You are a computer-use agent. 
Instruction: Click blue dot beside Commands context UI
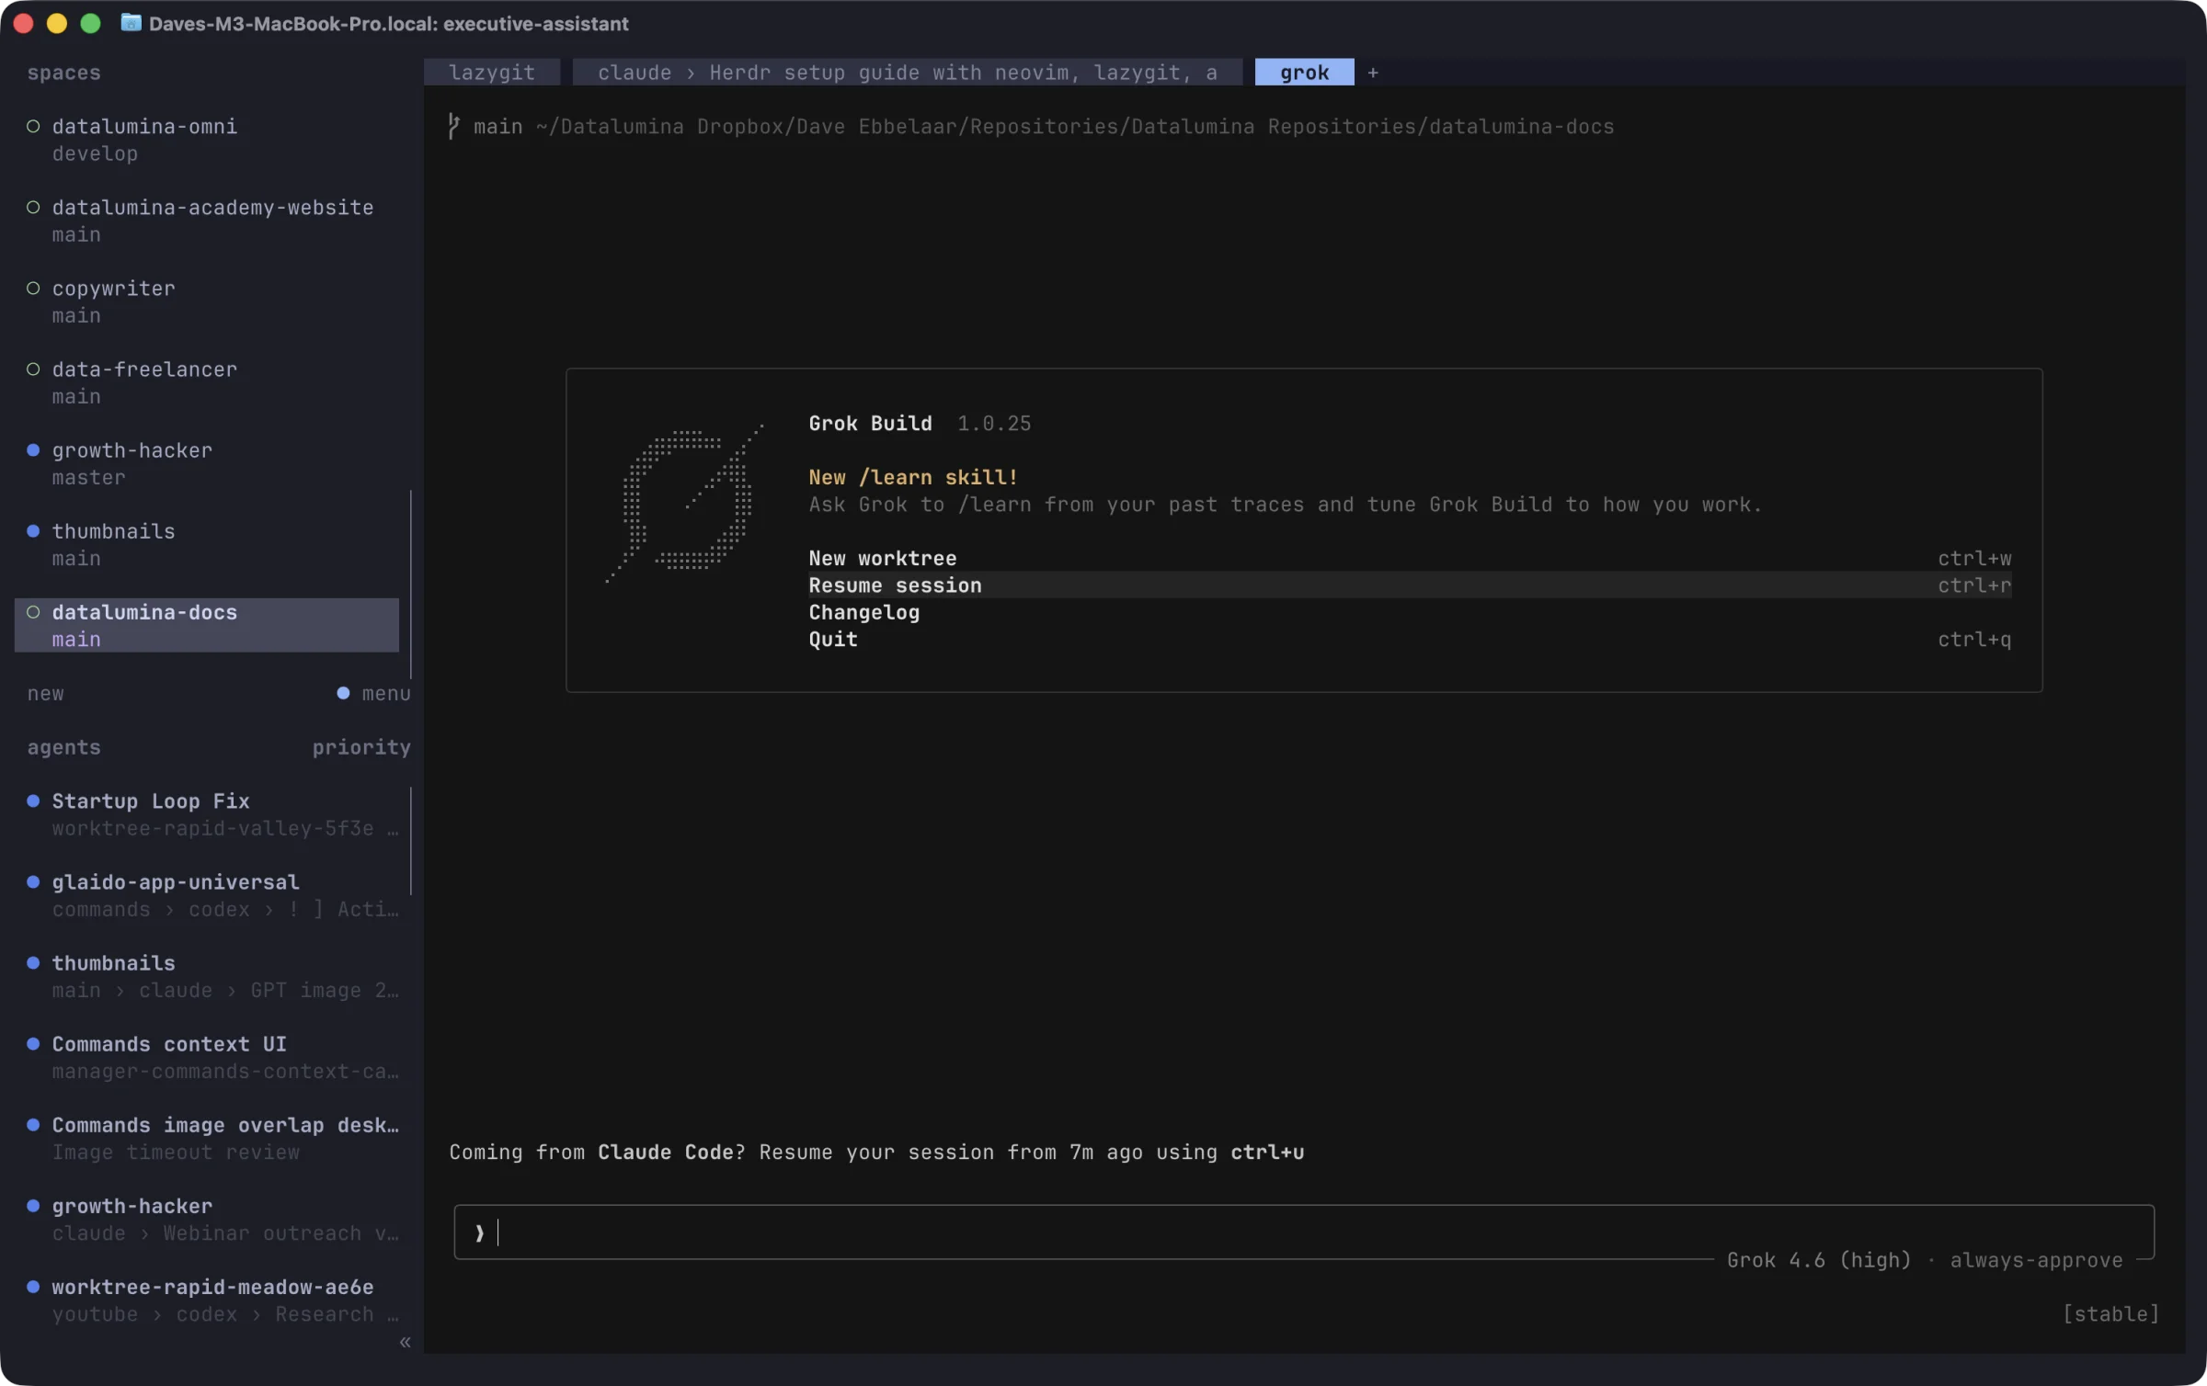click(x=33, y=1043)
